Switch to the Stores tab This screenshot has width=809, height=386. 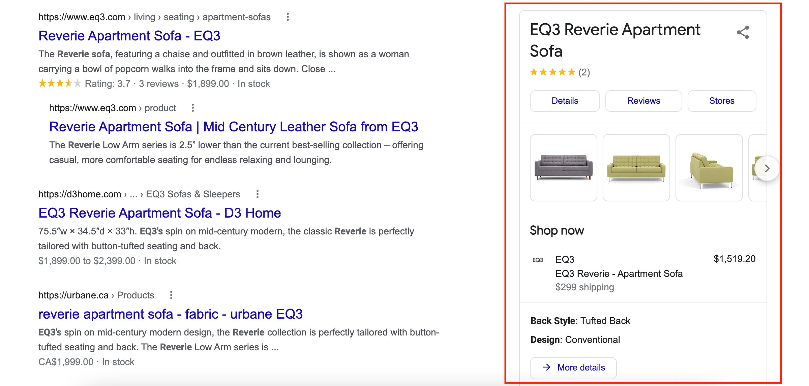coord(722,101)
